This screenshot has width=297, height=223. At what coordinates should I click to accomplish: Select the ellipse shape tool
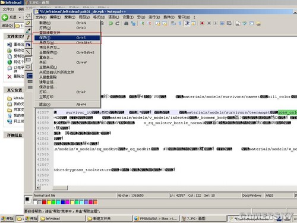point(29,67)
